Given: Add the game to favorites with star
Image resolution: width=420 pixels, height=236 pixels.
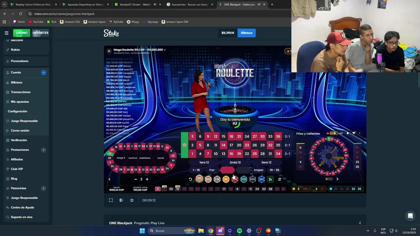Looking at the screenshot, I should pos(132,200).
